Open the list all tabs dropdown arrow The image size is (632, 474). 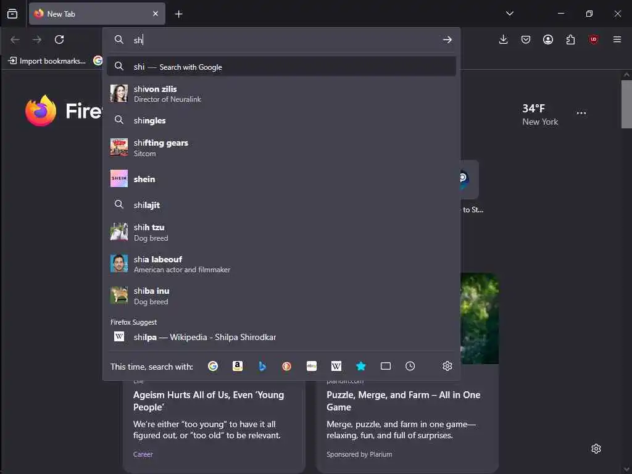point(509,14)
